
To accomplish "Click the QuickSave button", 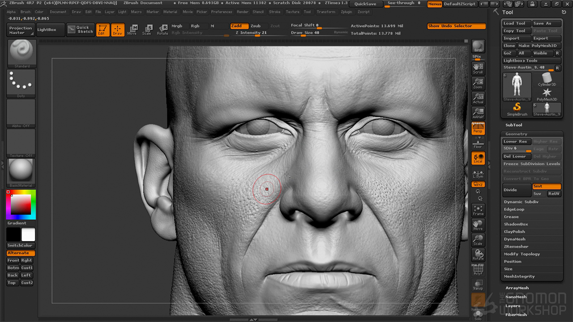I will coord(365,4).
